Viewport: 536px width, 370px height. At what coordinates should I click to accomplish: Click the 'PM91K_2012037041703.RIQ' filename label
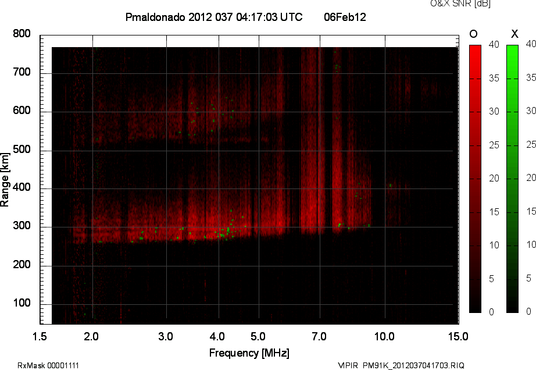point(413,365)
